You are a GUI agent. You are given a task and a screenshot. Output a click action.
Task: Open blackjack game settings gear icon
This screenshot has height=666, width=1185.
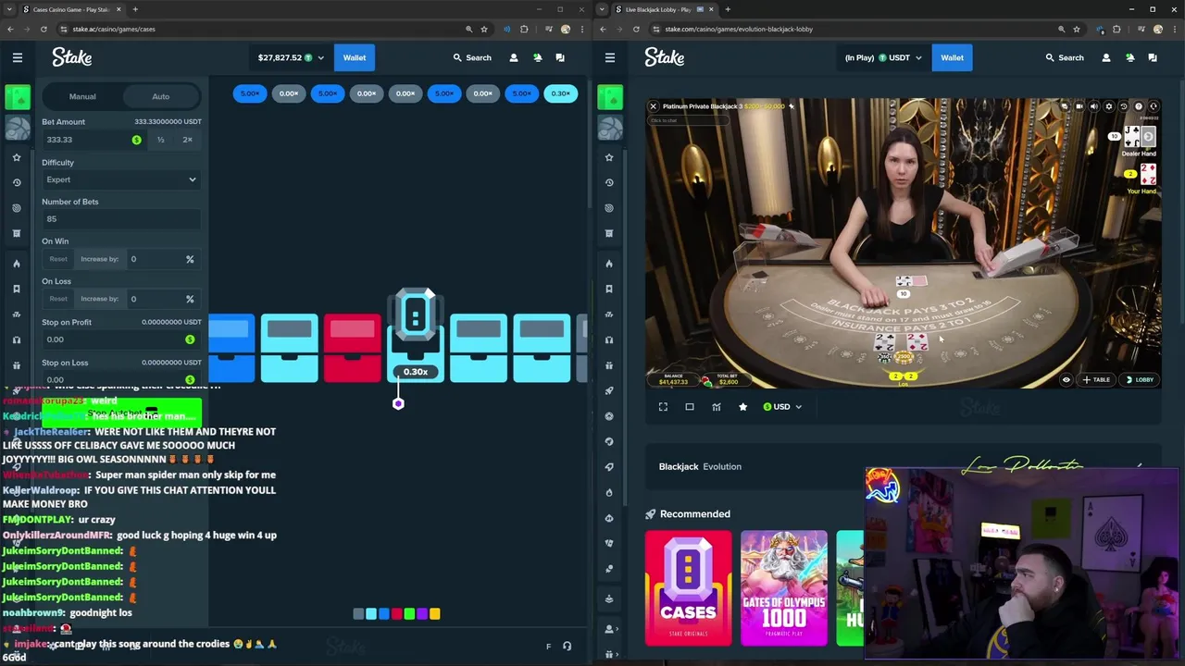[1109, 106]
